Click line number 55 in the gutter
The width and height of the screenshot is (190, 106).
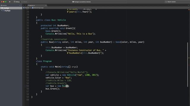(x=28, y=86)
